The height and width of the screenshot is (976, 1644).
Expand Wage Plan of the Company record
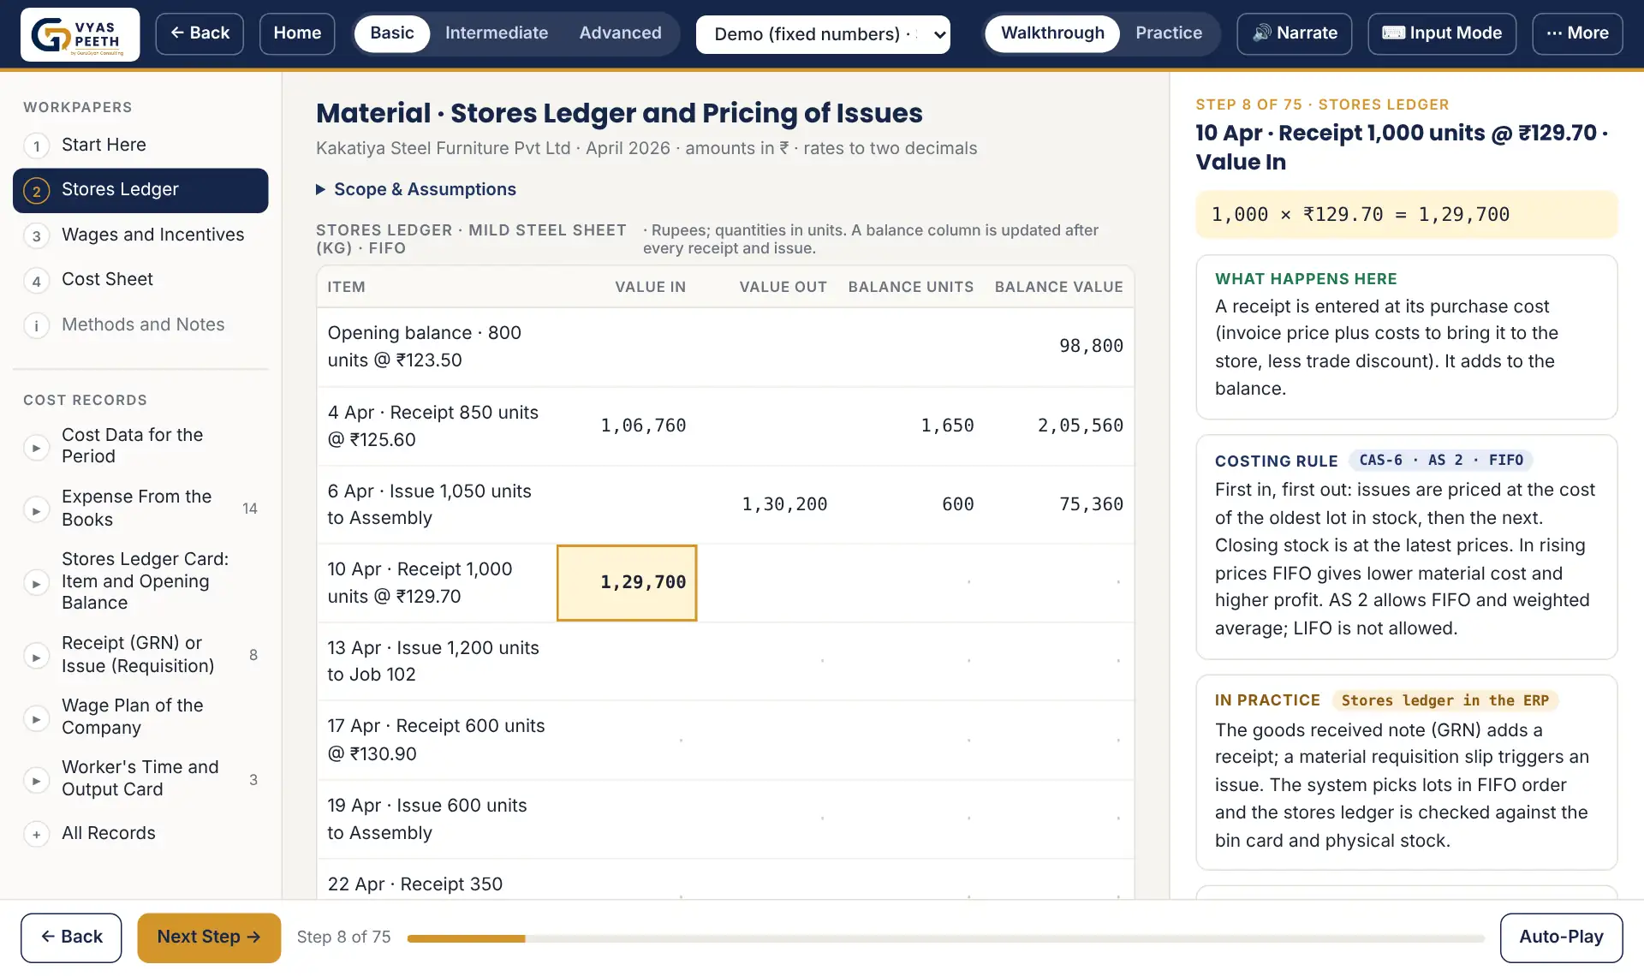(36, 718)
